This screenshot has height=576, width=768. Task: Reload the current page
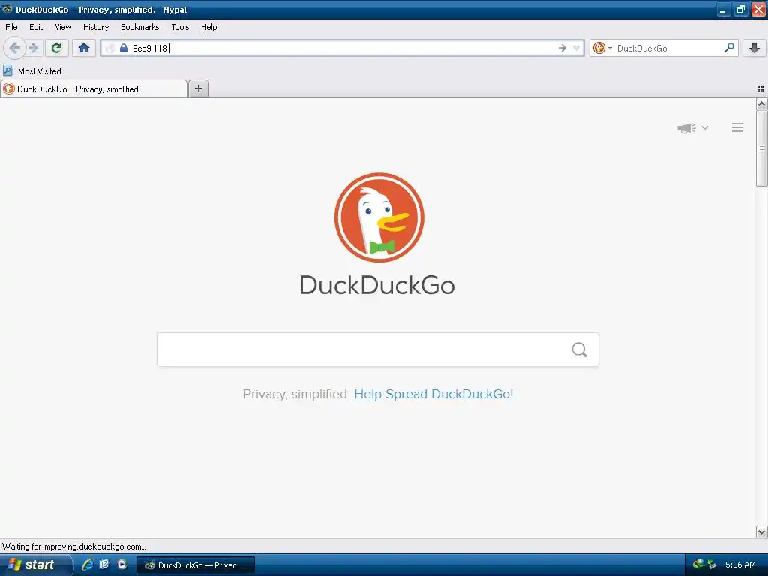point(56,48)
